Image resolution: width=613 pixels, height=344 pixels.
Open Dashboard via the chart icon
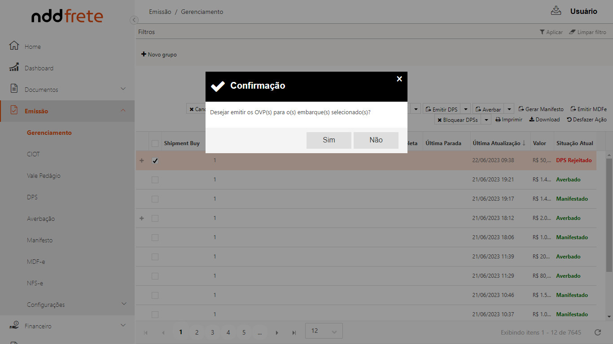click(x=14, y=68)
